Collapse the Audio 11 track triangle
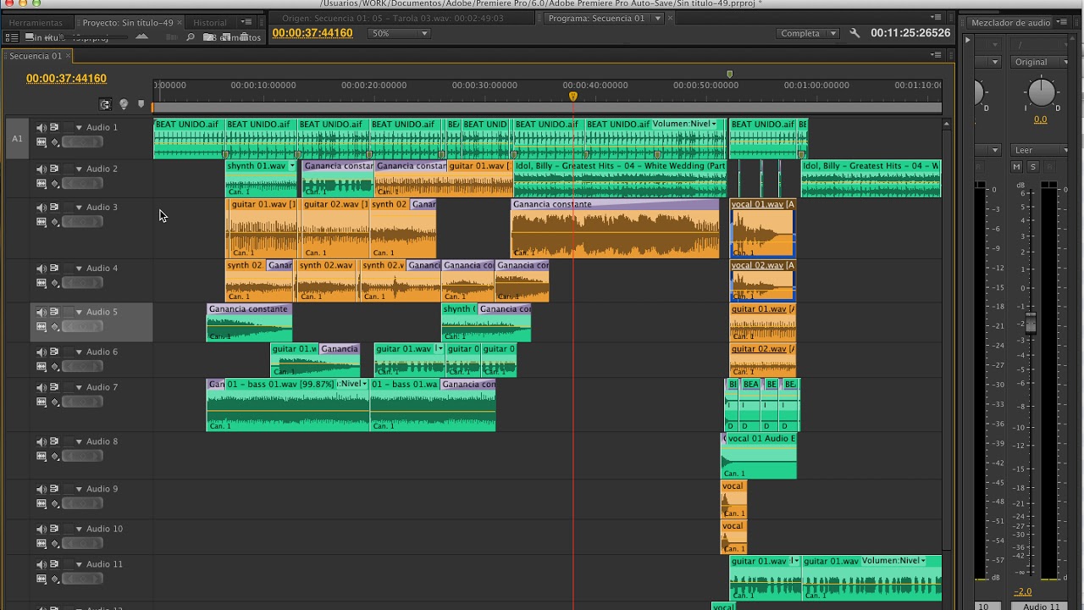Screen dimensions: 1084x610 pyautogui.click(x=79, y=565)
